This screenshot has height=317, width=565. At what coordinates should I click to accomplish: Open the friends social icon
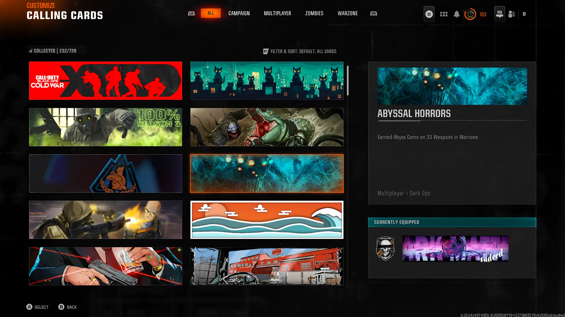(x=512, y=14)
